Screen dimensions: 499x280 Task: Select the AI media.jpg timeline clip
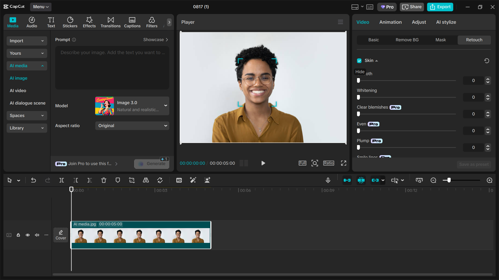pos(141,235)
